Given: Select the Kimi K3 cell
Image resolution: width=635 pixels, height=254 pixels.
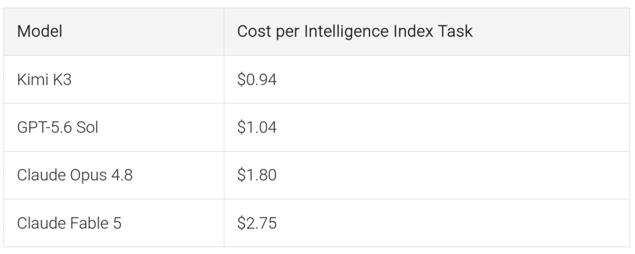Looking at the screenshot, I should [114, 80].
